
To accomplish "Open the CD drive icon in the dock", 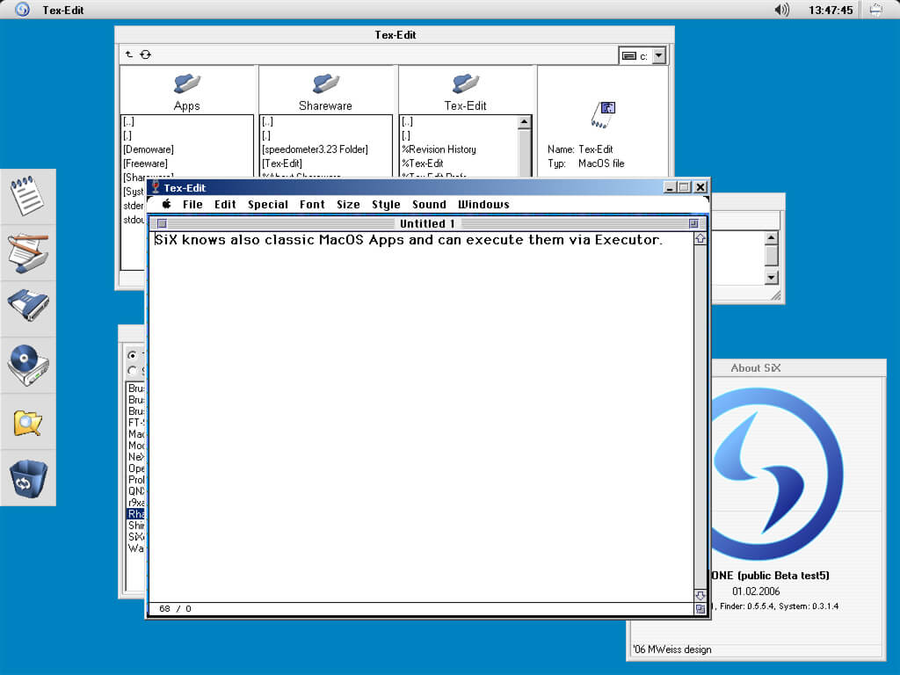I will pyautogui.click(x=28, y=365).
